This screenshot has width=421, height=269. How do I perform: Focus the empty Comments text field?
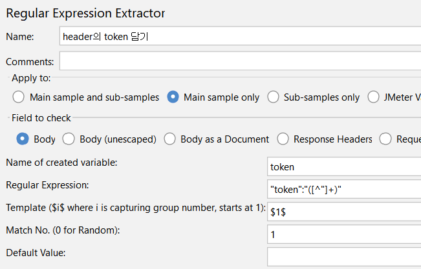pos(239,61)
